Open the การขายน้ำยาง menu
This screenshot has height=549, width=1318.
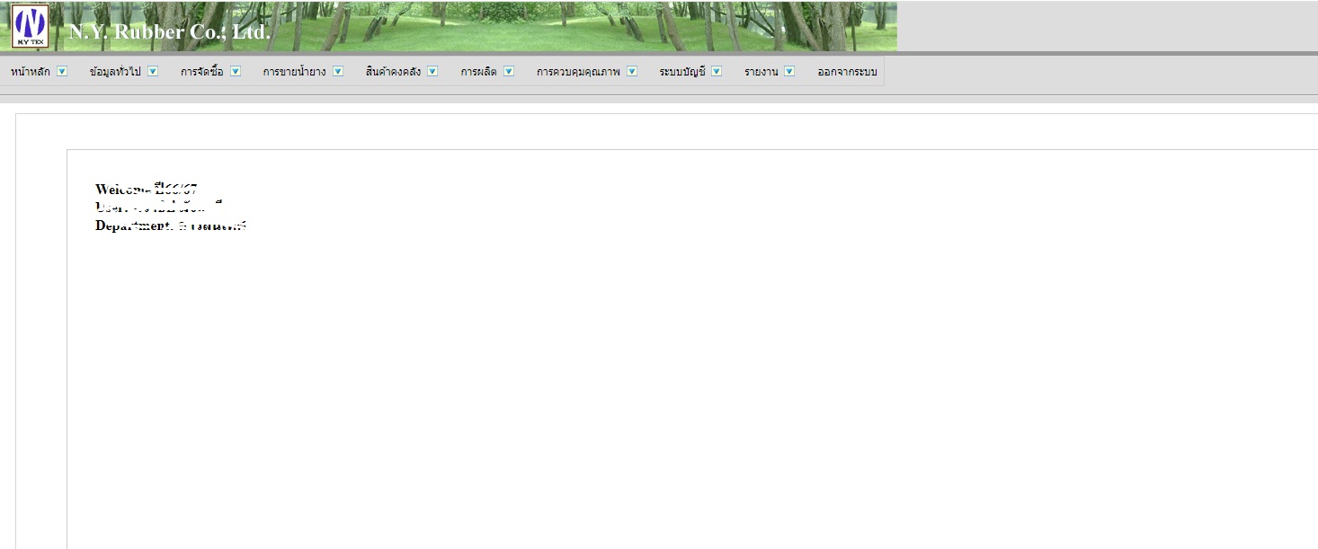coord(294,72)
